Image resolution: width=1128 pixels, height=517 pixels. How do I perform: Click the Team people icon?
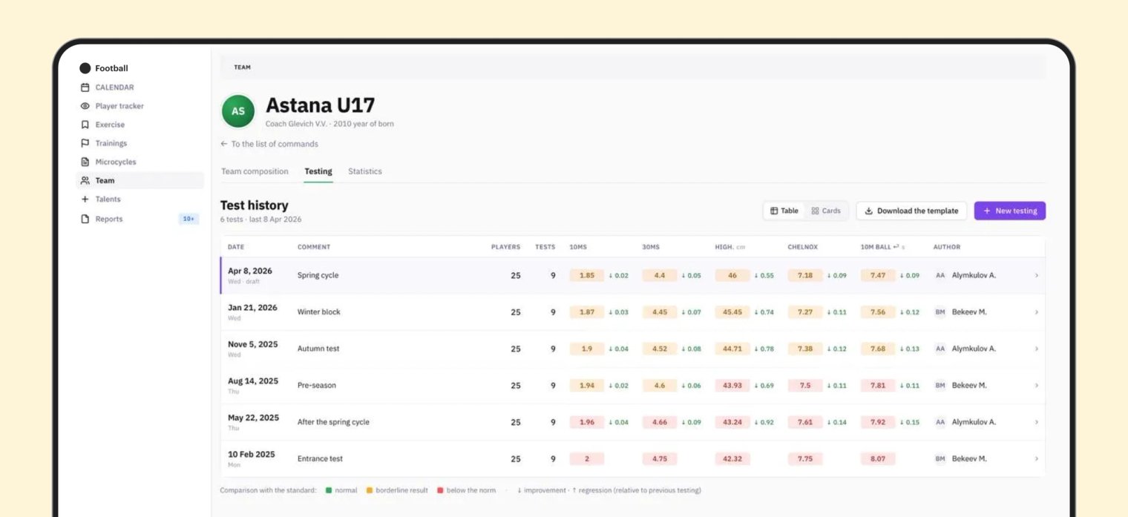pyautogui.click(x=85, y=180)
